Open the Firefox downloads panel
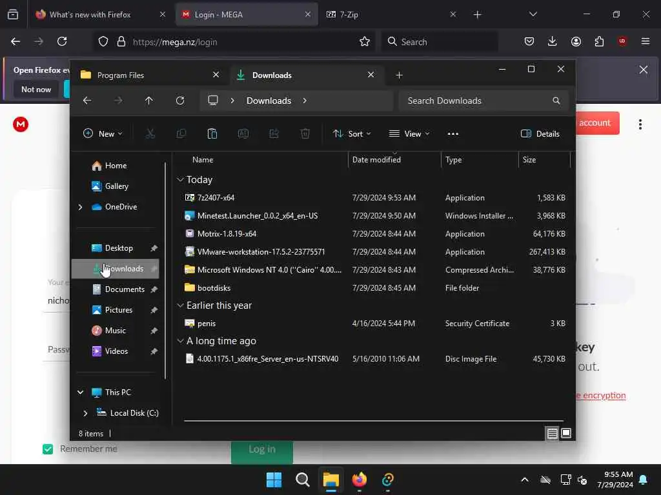 (553, 41)
